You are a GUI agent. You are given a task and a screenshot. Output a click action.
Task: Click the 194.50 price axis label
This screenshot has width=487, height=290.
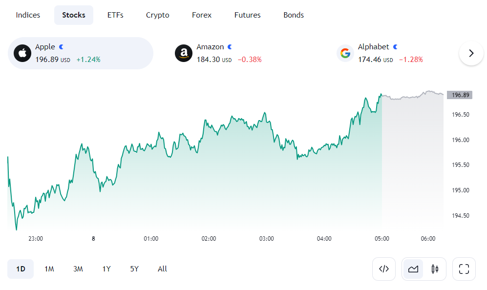(460, 215)
